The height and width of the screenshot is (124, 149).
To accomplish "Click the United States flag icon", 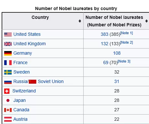I will click(8, 34).
